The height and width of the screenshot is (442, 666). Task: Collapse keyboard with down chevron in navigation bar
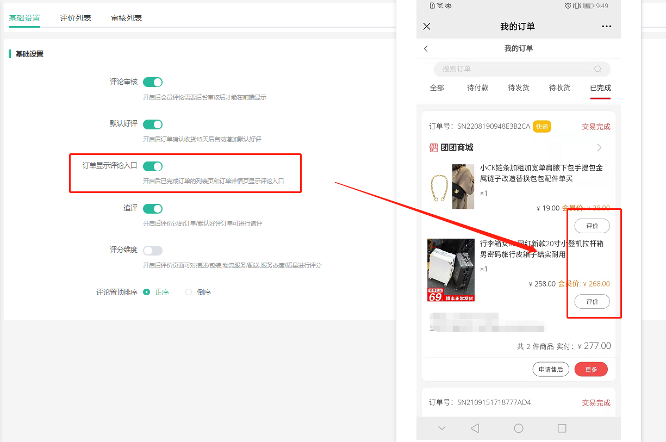point(442,428)
